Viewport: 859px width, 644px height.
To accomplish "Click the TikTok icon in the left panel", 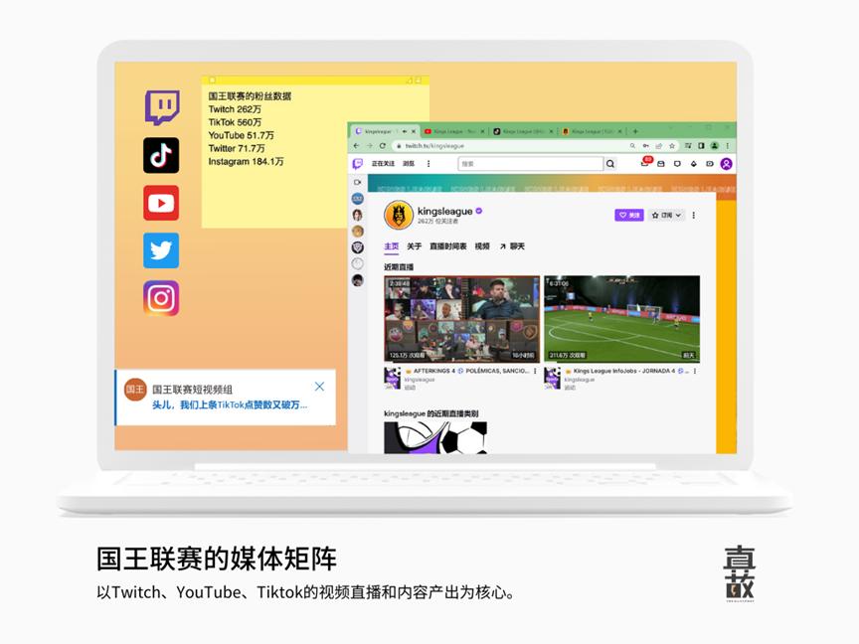I will 161,156.
